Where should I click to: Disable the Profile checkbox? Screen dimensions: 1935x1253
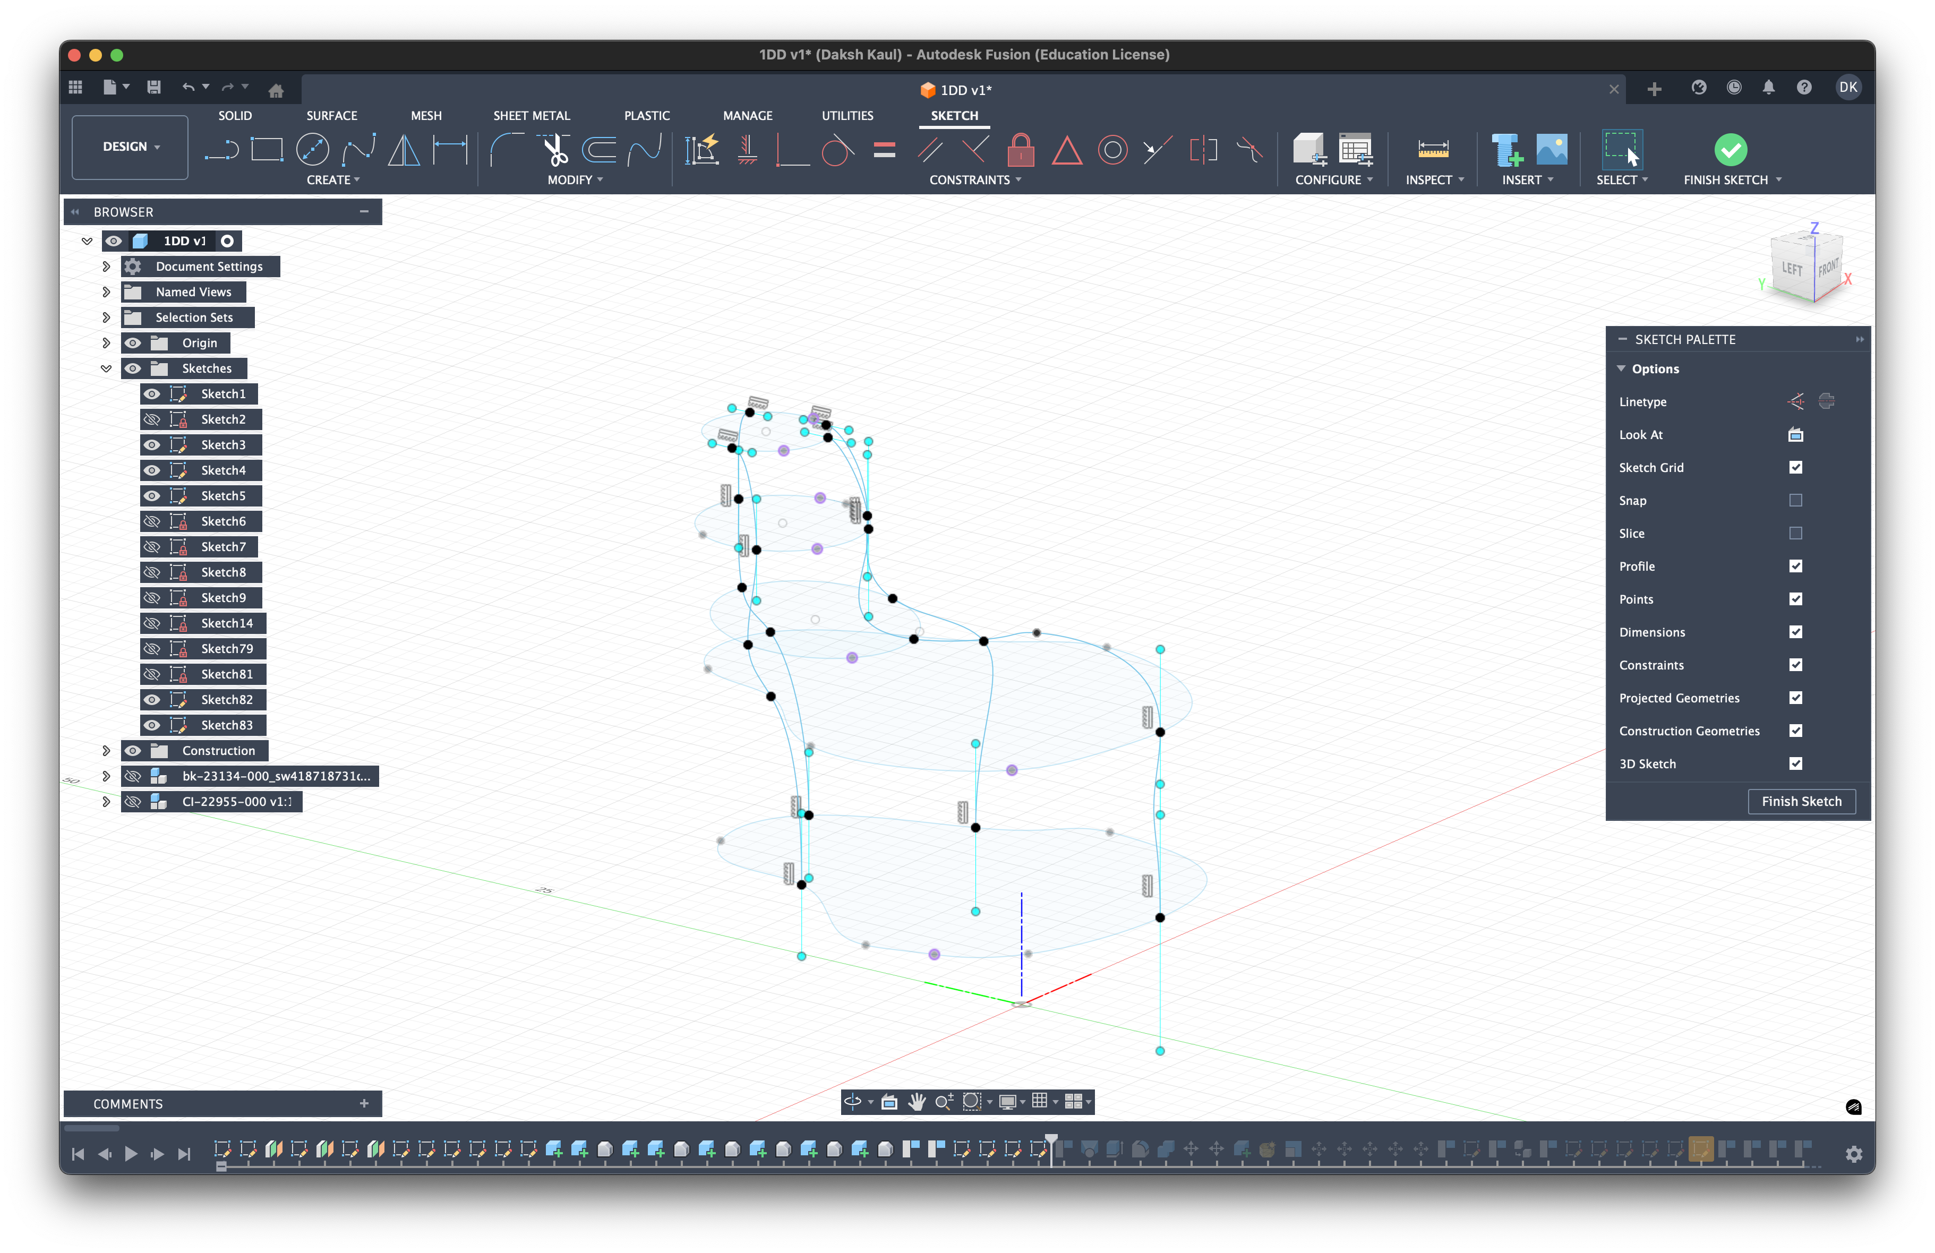(1796, 566)
